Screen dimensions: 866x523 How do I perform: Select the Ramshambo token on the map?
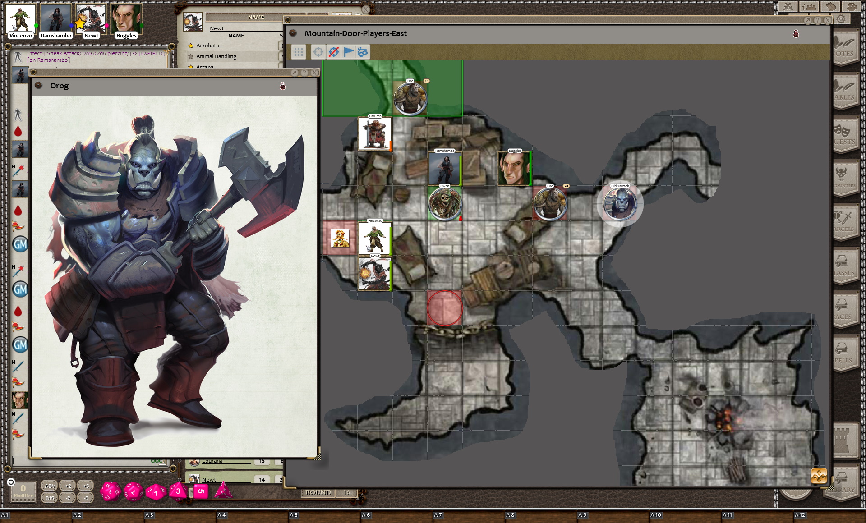(x=445, y=169)
